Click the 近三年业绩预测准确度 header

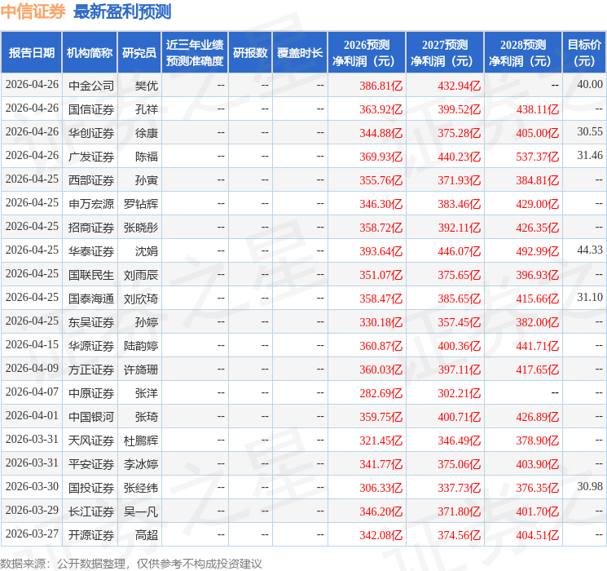[195, 53]
